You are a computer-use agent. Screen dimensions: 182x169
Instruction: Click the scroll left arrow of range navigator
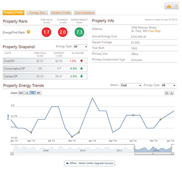12,154
